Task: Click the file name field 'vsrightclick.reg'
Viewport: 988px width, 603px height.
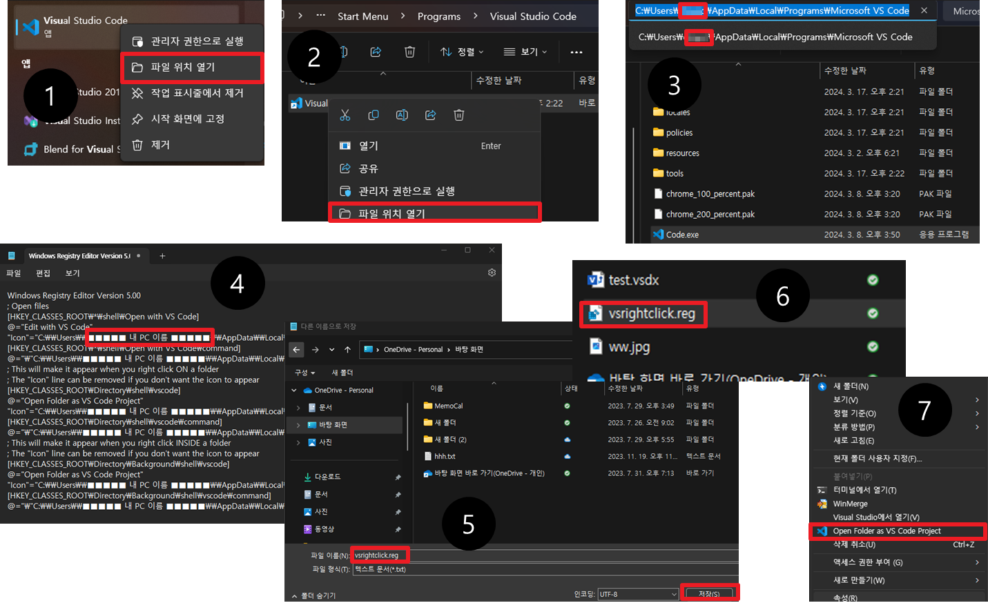Action: tap(545, 555)
